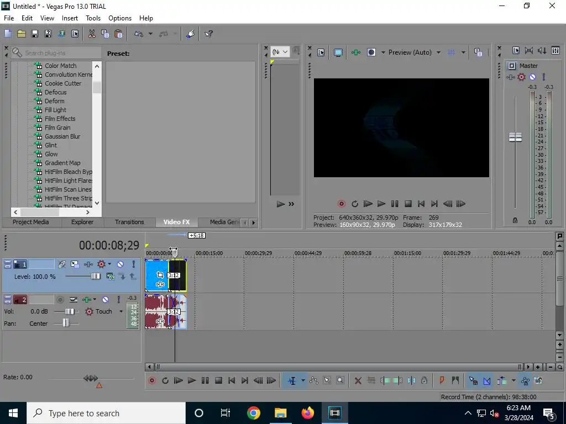Image resolution: width=566 pixels, height=424 pixels.
Task: Select the Film Grain effect
Action: pos(57,128)
